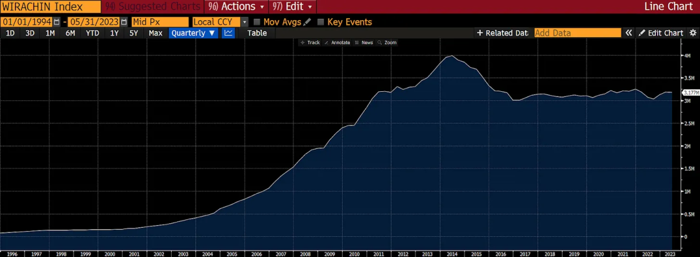Expand the Quarterly periodicity dropdown
The height and width of the screenshot is (257, 700).
click(193, 33)
